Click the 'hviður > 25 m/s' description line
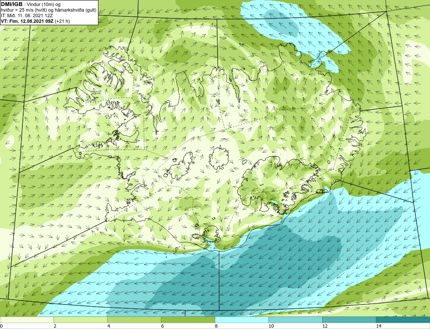430x329 pixels. pyautogui.click(x=49, y=10)
